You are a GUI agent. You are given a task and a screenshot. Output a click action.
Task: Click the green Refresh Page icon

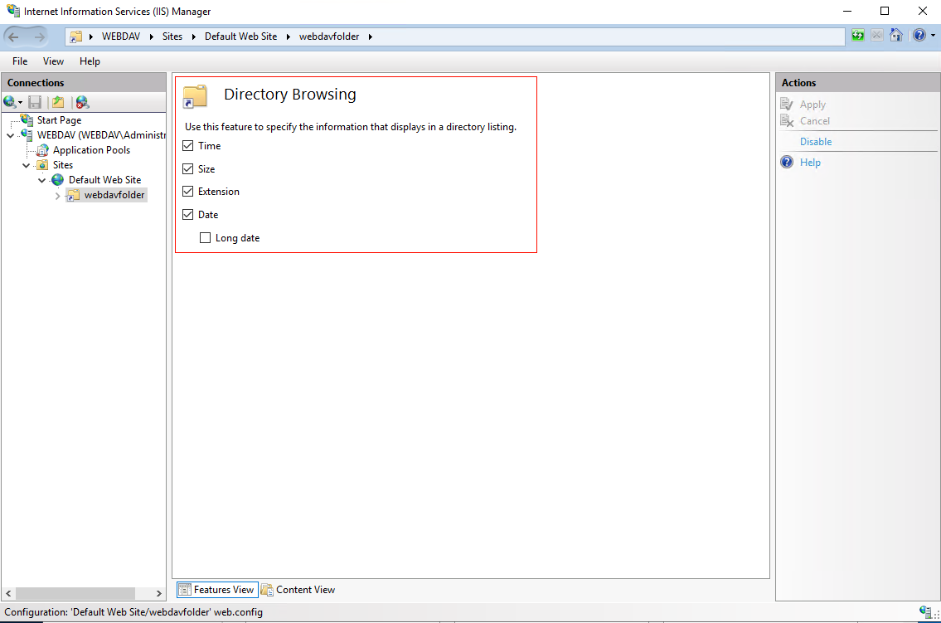coord(858,36)
